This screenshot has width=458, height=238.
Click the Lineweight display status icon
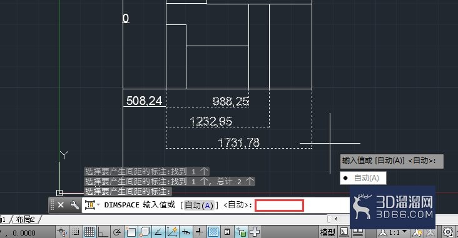pyautogui.click(x=200, y=232)
